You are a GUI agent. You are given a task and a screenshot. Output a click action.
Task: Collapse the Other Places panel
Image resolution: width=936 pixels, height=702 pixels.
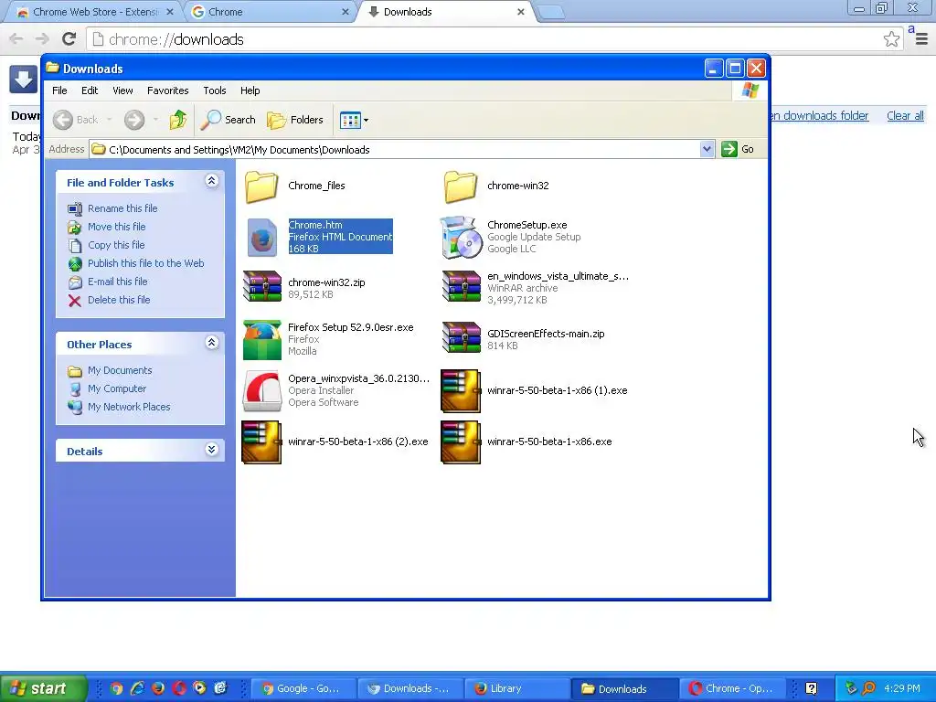pos(211,343)
